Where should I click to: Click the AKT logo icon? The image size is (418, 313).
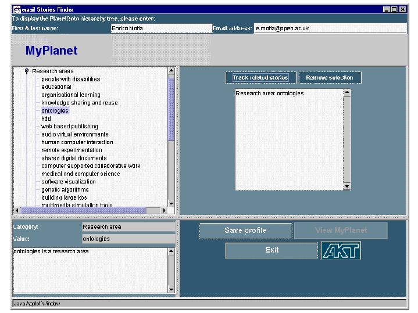tap(341, 250)
